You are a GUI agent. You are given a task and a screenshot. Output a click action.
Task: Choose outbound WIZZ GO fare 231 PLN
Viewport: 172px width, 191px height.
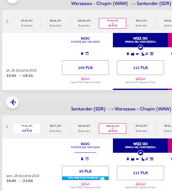tap(140, 68)
